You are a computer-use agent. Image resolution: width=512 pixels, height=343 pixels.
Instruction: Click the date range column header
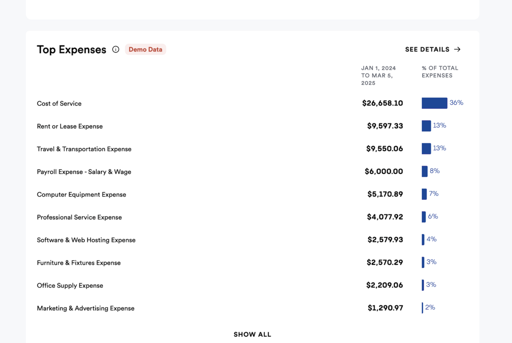[378, 76]
